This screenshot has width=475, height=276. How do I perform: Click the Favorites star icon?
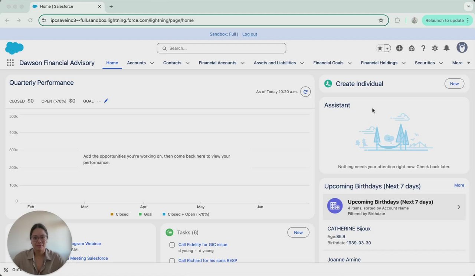(x=380, y=48)
